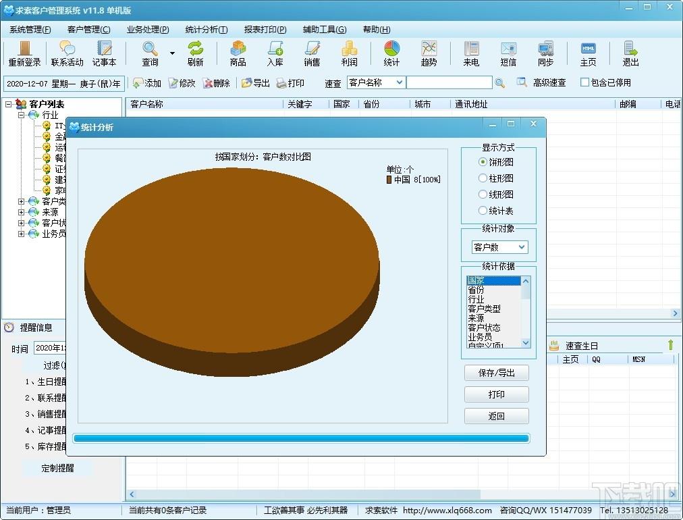Click the 返回 button in dialog
This screenshot has height=520, width=683.
pyautogui.click(x=497, y=416)
